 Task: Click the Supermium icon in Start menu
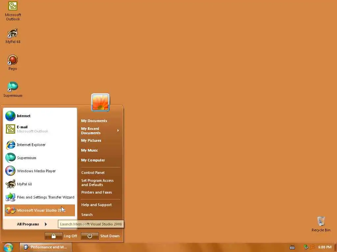coord(10,158)
